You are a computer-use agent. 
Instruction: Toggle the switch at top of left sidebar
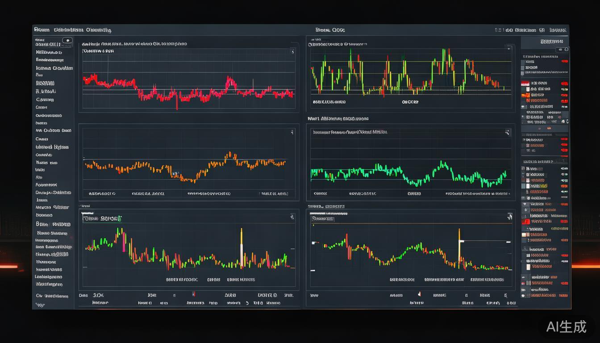coord(67,41)
